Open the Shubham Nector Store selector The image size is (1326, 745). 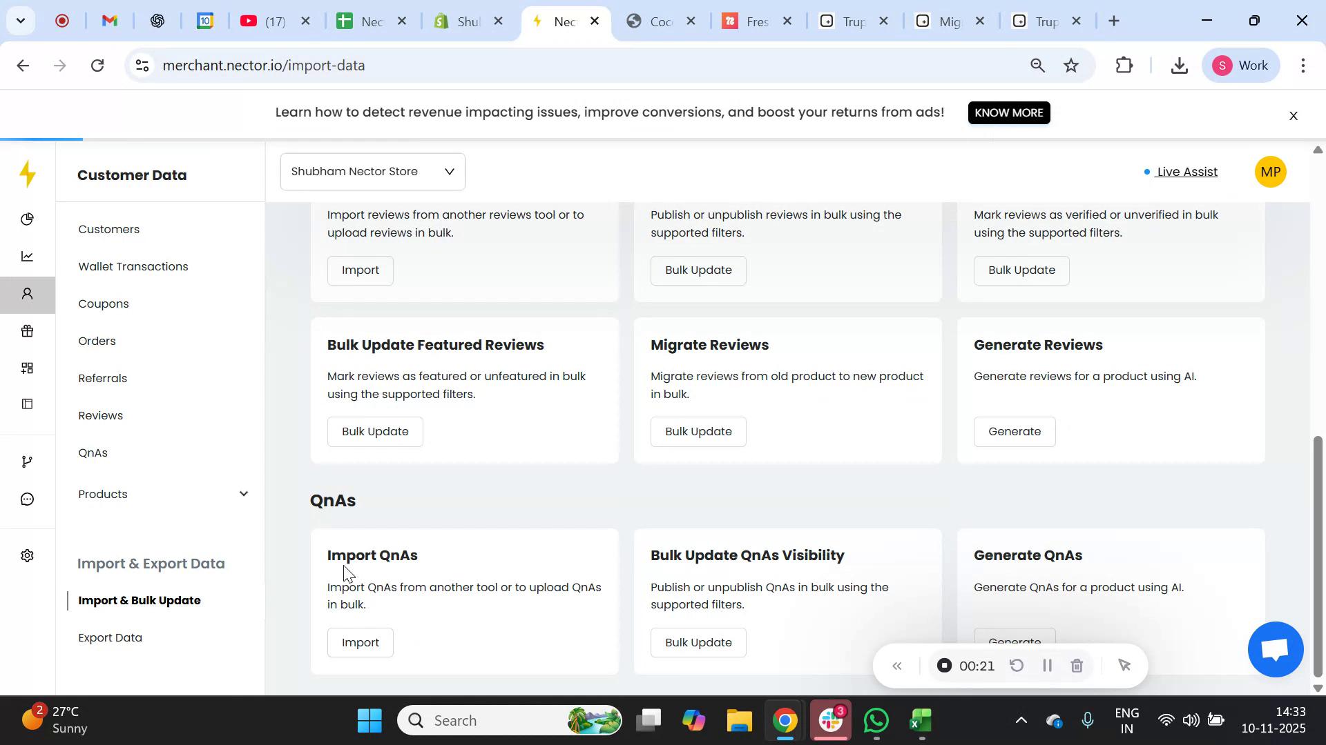[x=372, y=171]
